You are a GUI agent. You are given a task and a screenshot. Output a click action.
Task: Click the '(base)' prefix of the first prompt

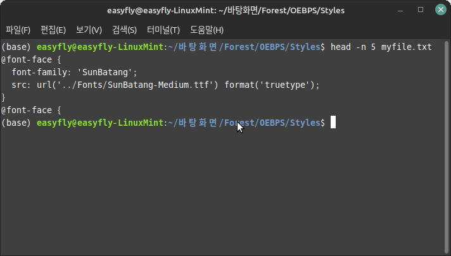[x=16, y=47]
